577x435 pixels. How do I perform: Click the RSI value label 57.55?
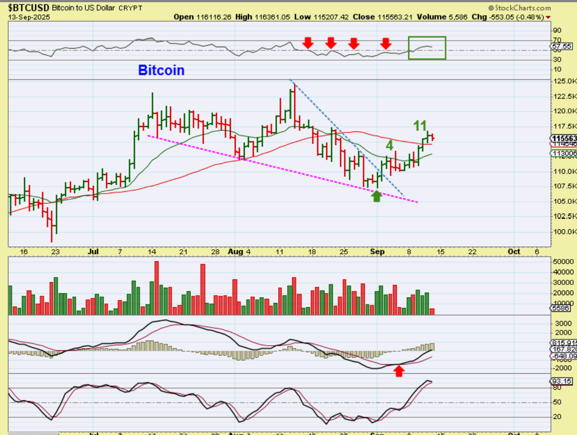click(x=560, y=47)
